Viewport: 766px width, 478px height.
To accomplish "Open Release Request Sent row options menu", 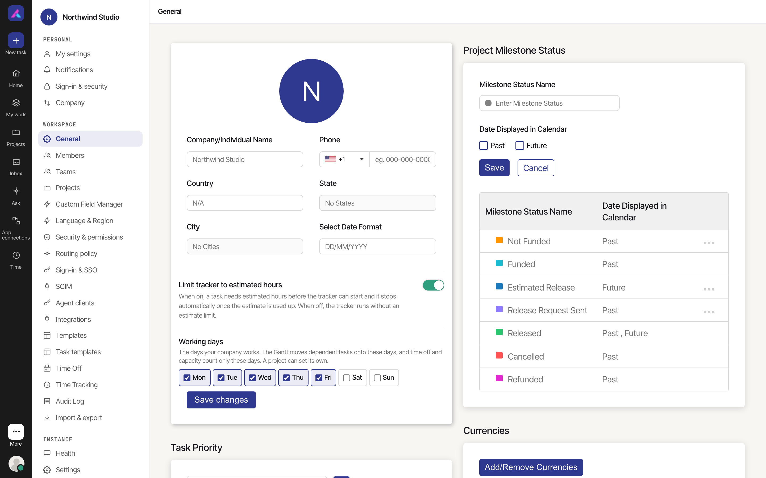I will [709, 312].
